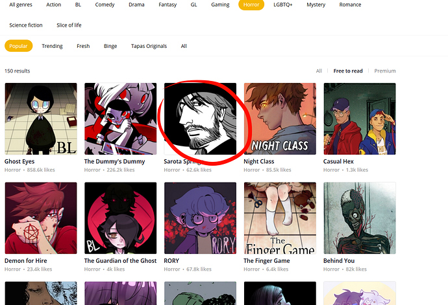Click The Guardian of the Ghost title
The image size is (448, 305).
pyautogui.click(x=120, y=261)
